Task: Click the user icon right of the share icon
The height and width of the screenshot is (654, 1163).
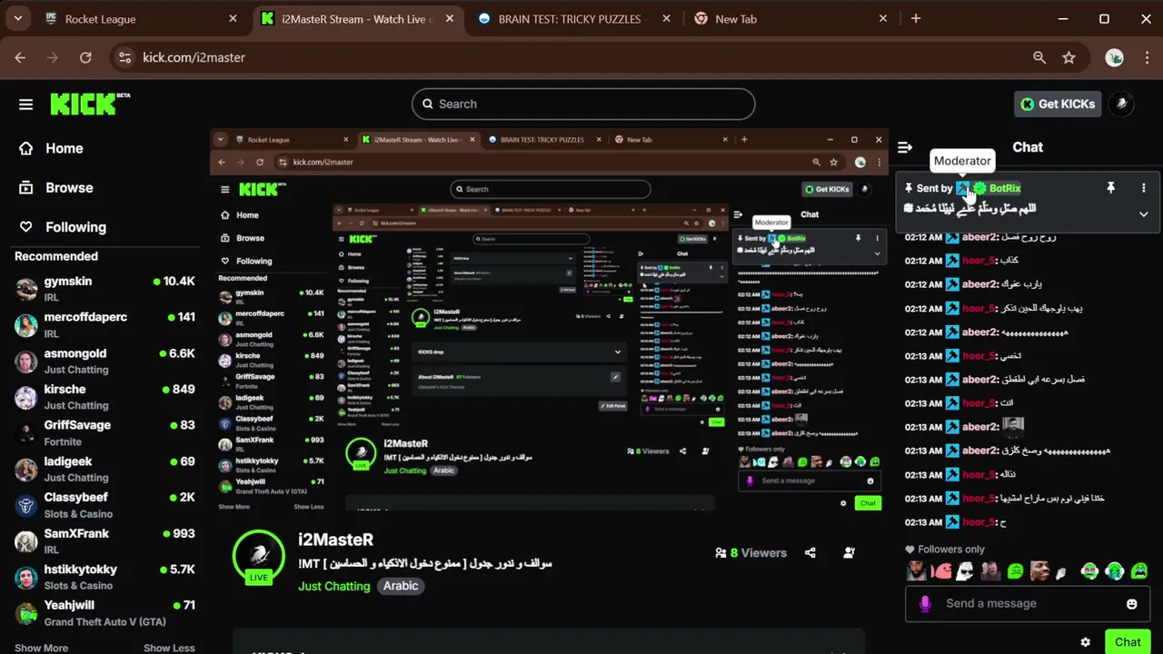Action: [x=849, y=552]
